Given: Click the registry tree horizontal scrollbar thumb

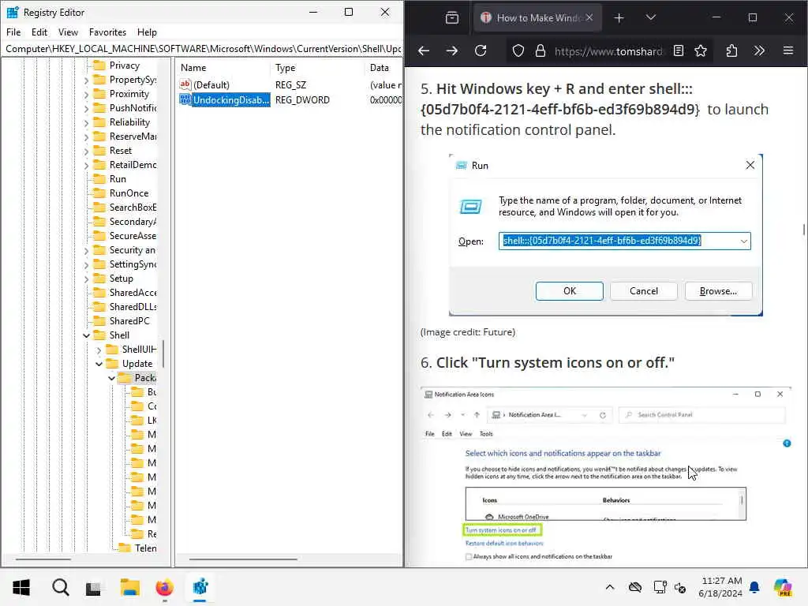Looking at the screenshot, I should [43, 559].
